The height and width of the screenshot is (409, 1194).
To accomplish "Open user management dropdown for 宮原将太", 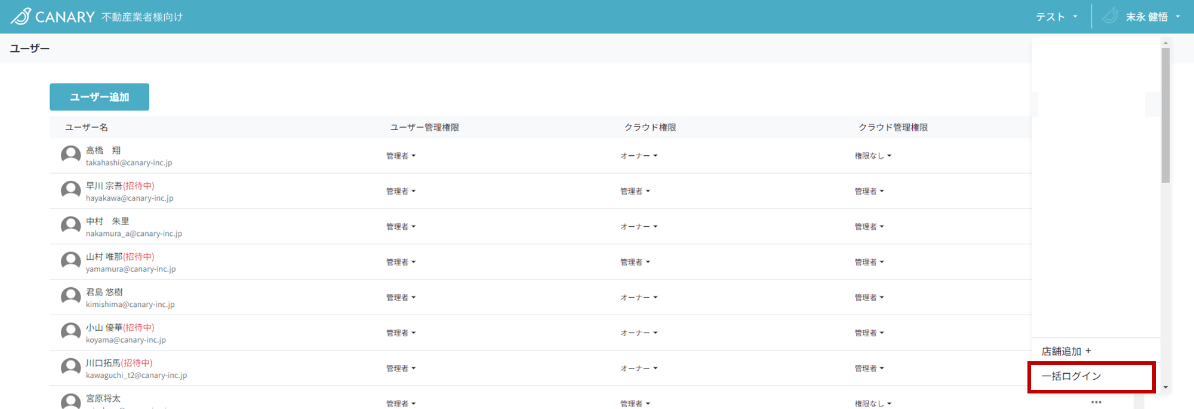I will click(x=401, y=404).
